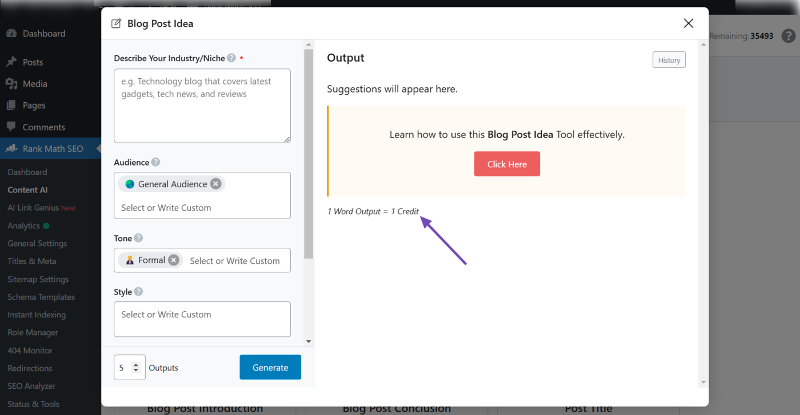Click the Media icon in sidebar

[11, 83]
